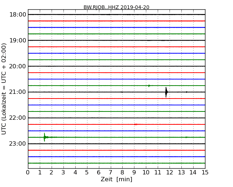Click the x-axis tick label 9
This screenshot has height=187, width=233.
click(x=134, y=173)
